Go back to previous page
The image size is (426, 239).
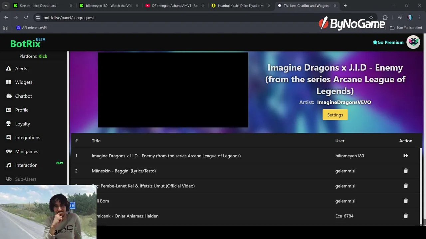tap(6, 17)
